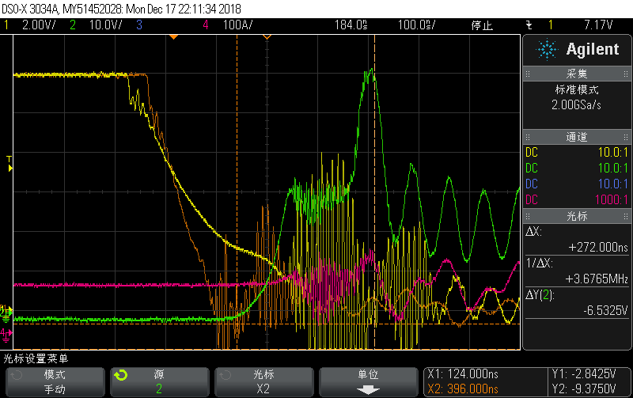The image size is (633, 398).
Task: Select the 光标 X2 softkey
Action: [264, 382]
